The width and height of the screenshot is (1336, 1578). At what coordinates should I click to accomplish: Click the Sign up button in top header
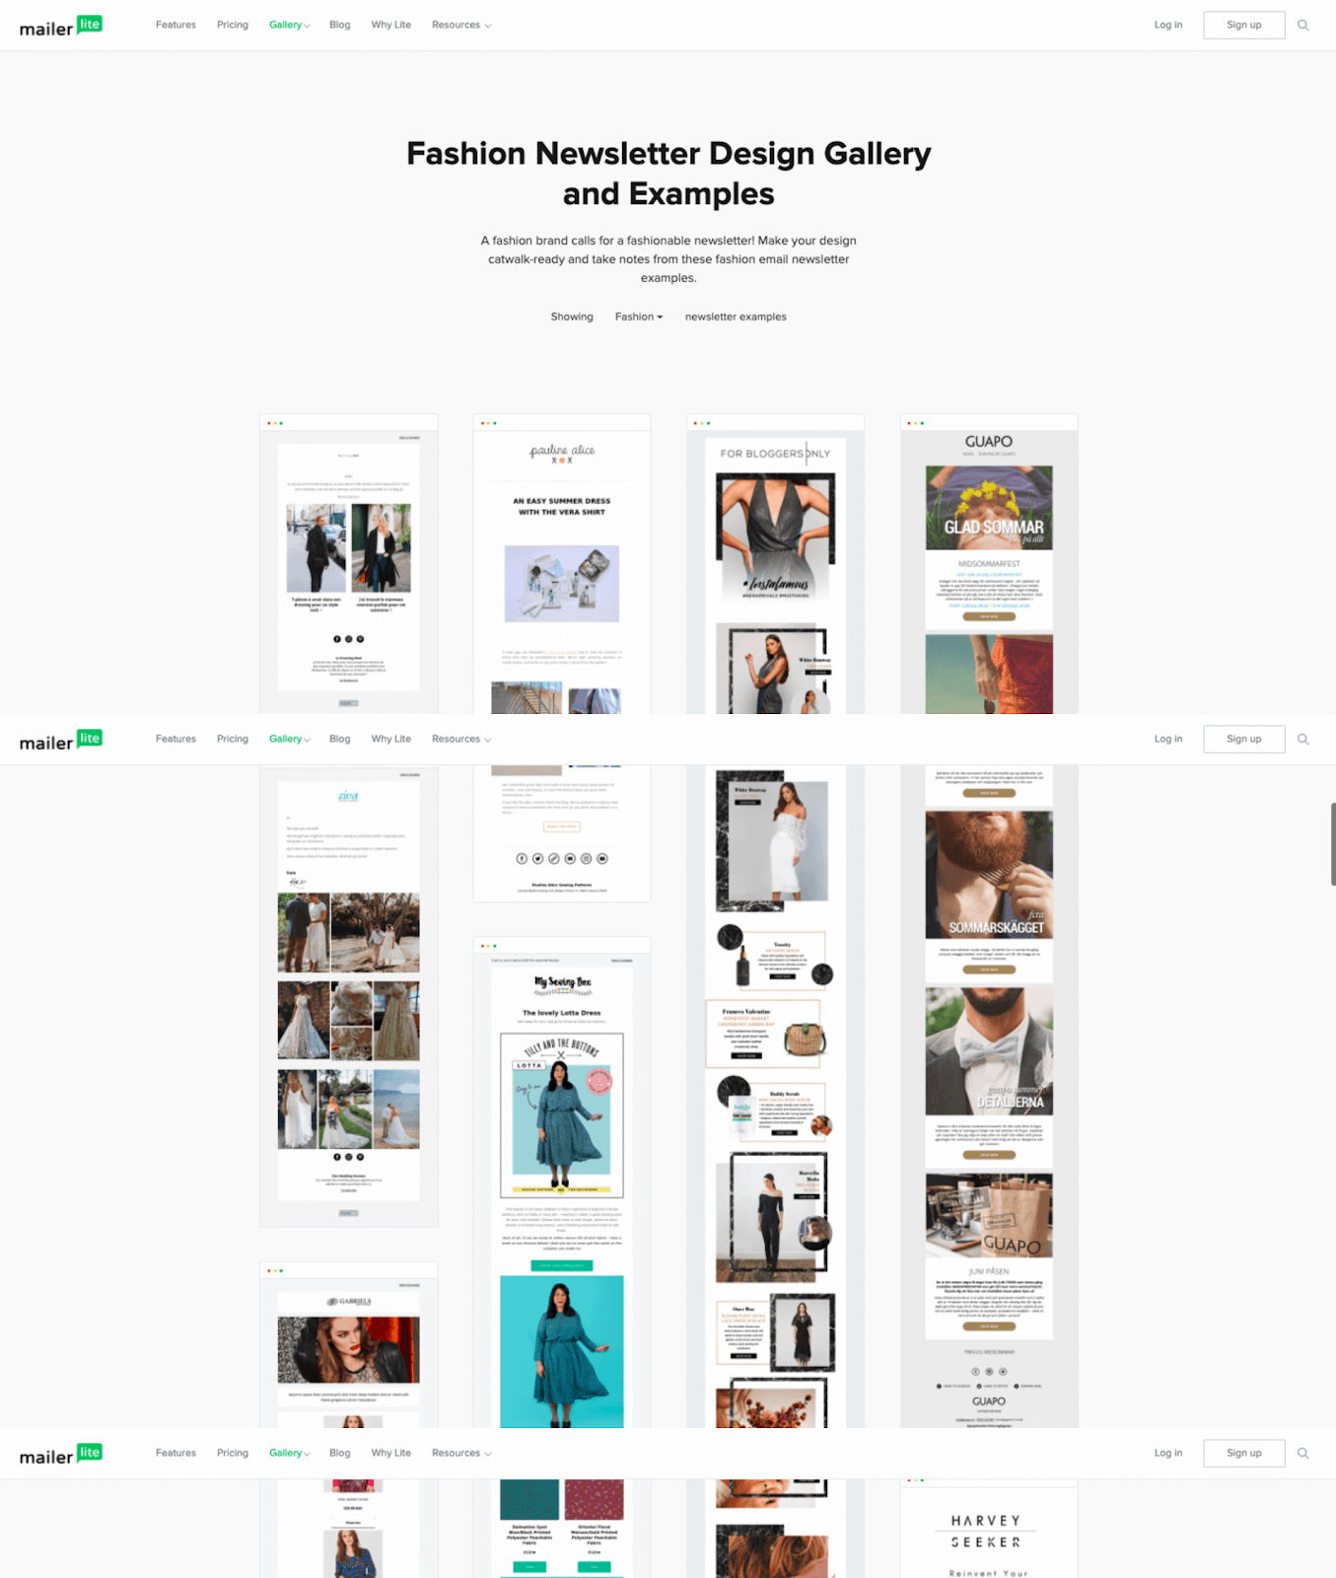coord(1244,26)
